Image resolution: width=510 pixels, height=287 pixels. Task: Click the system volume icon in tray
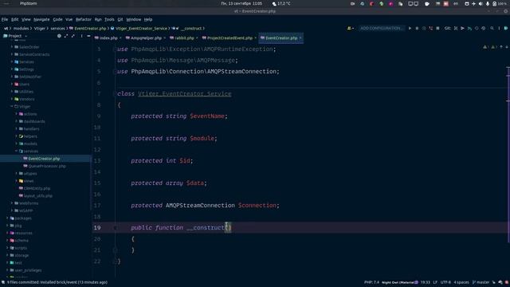(481, 3)
